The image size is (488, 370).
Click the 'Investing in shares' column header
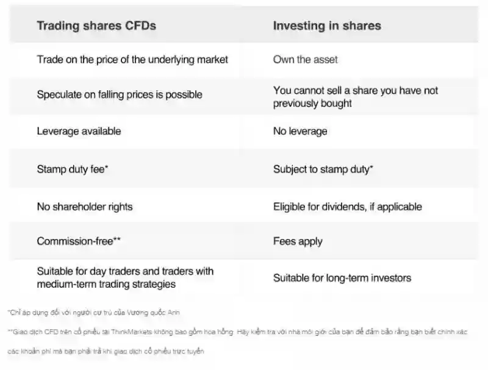pyautogui.click(x=327, y=26)
